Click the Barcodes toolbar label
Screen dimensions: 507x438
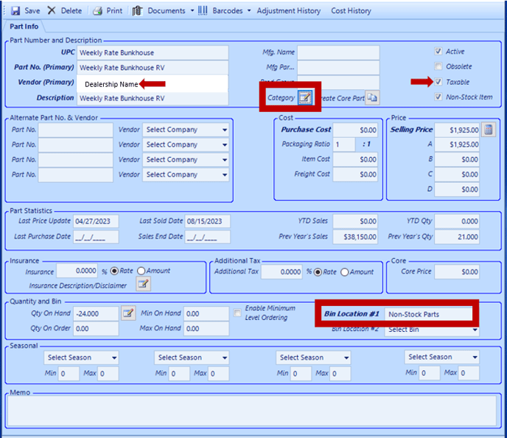[x=228, y=10]
